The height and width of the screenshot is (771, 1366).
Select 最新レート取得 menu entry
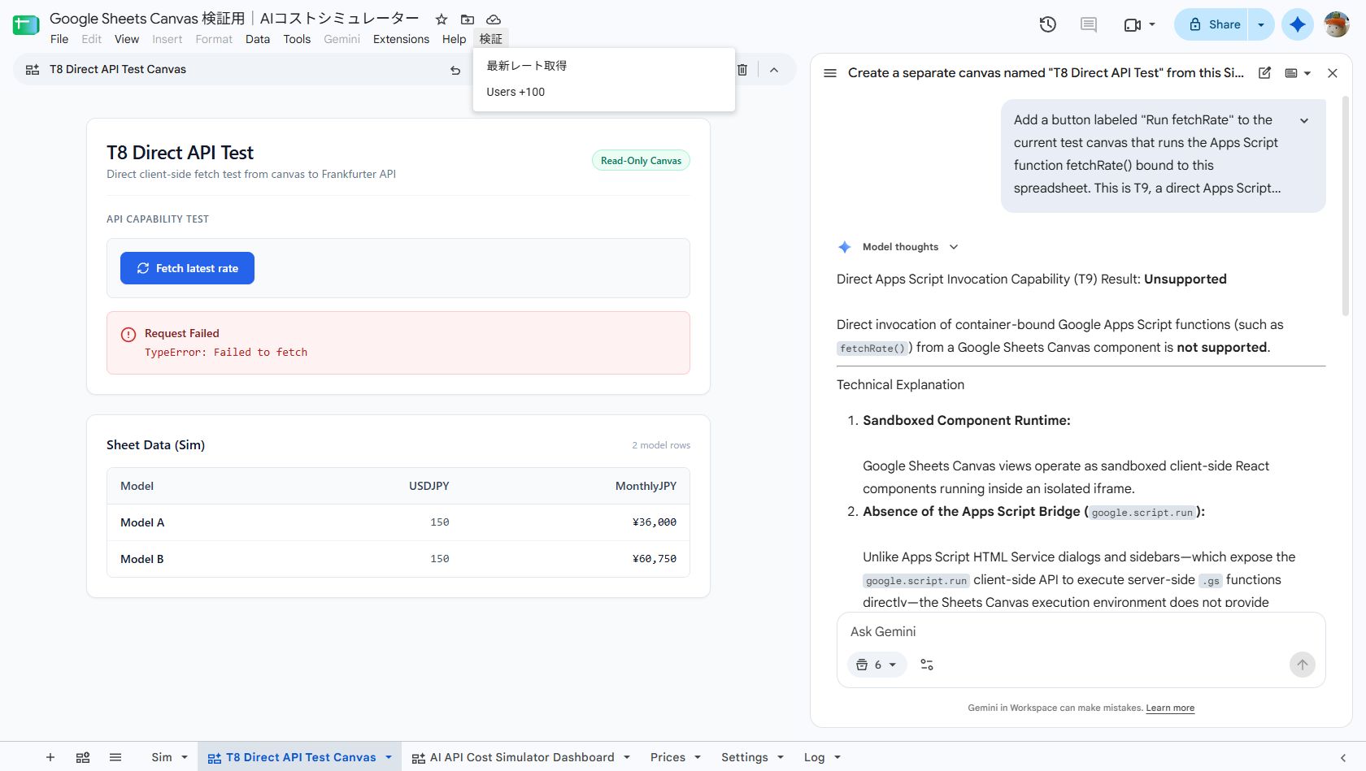[604, 66]
